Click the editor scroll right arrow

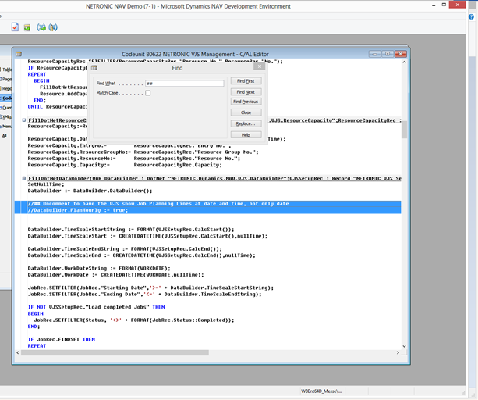(398, 352)
